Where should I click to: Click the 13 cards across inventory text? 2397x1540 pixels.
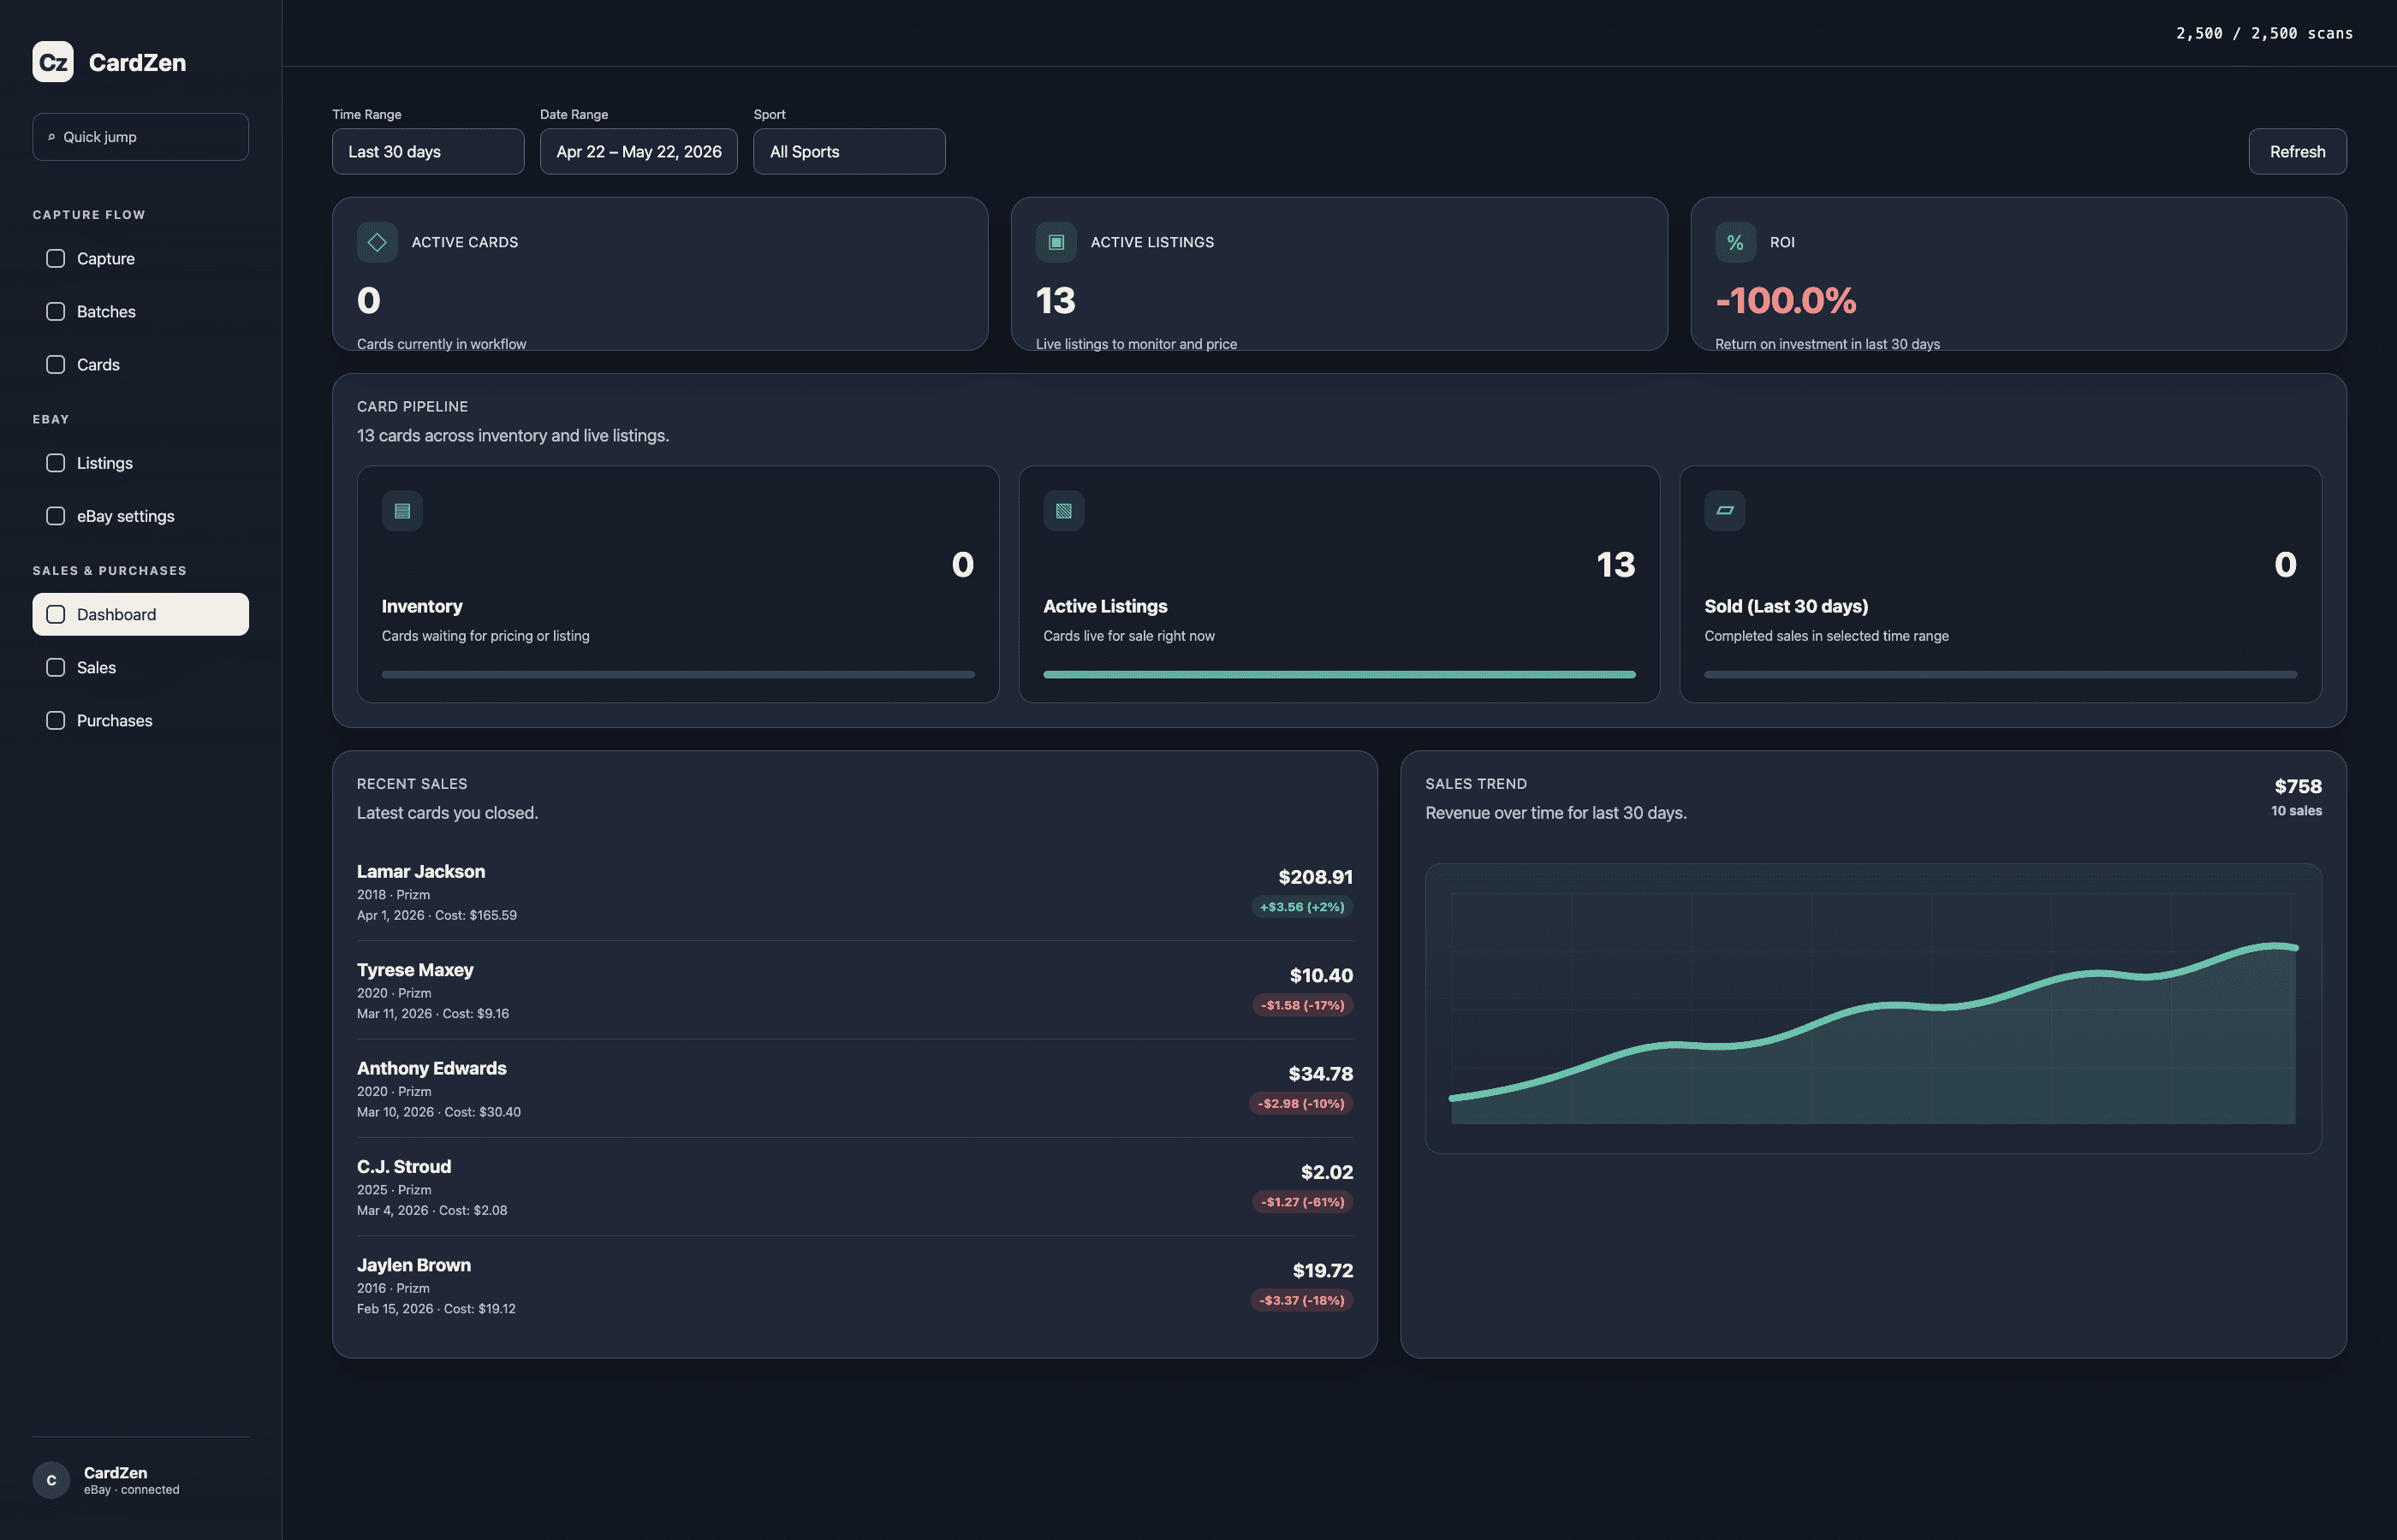pos(513,436)
